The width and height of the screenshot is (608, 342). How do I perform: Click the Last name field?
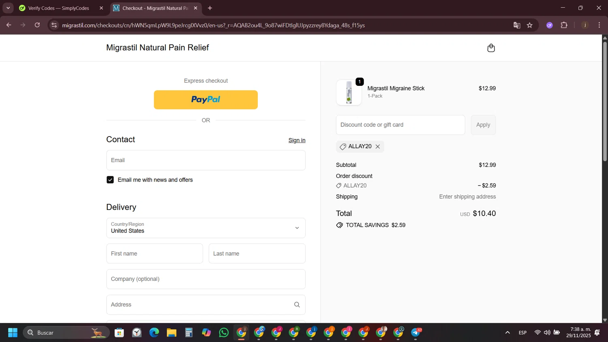(x=257, y=254)
